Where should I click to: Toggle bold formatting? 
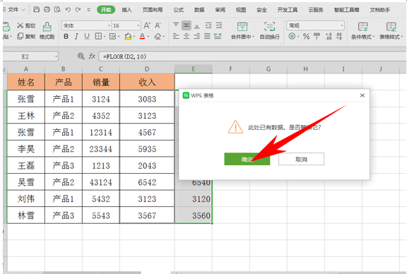[x=66, y=37]
